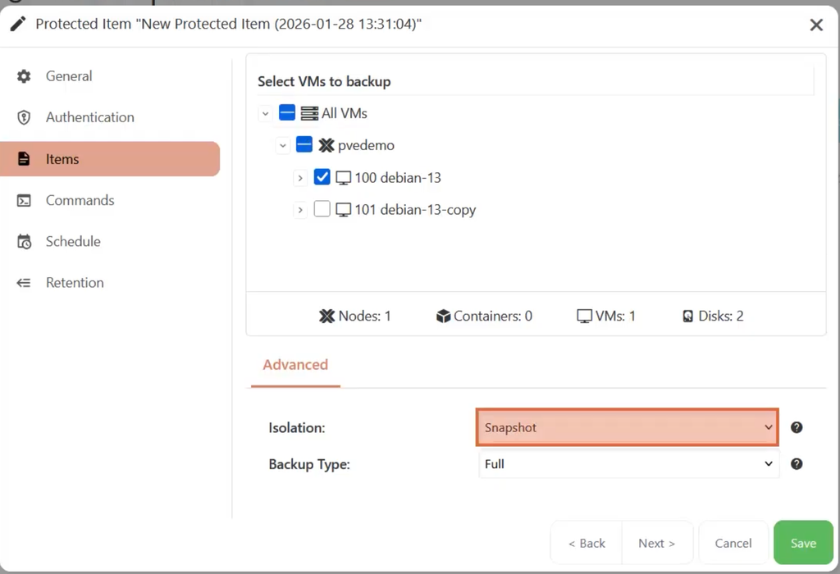Screen dimensions: 840x574
Task: Collapse the pvedemo node chevron
Action: 283,146
